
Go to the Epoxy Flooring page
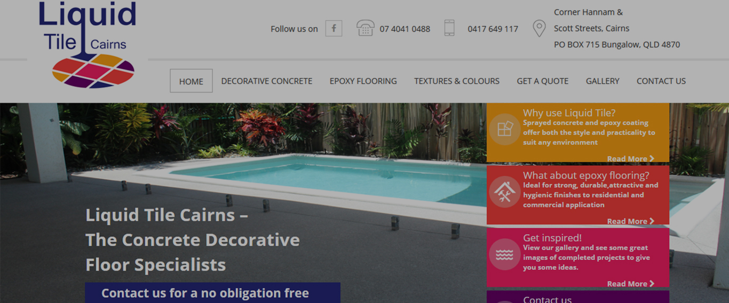click(x=363, y=81)
